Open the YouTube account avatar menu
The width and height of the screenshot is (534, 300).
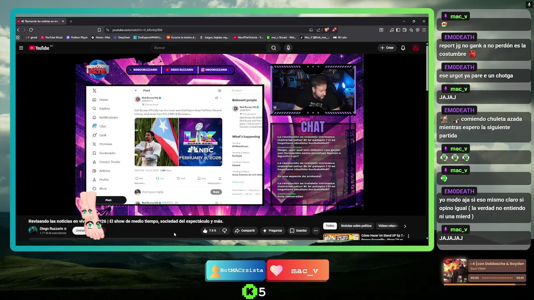(x=416, y=48)
